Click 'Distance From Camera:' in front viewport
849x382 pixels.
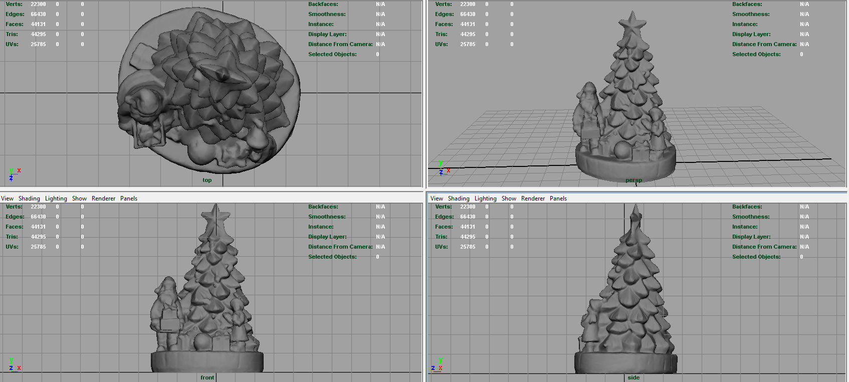tap(340, 247)
